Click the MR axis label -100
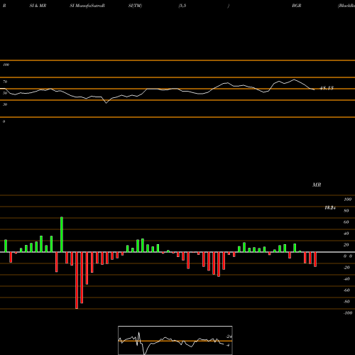The height and width of the screenshot is (355, 355). point(348,313)
